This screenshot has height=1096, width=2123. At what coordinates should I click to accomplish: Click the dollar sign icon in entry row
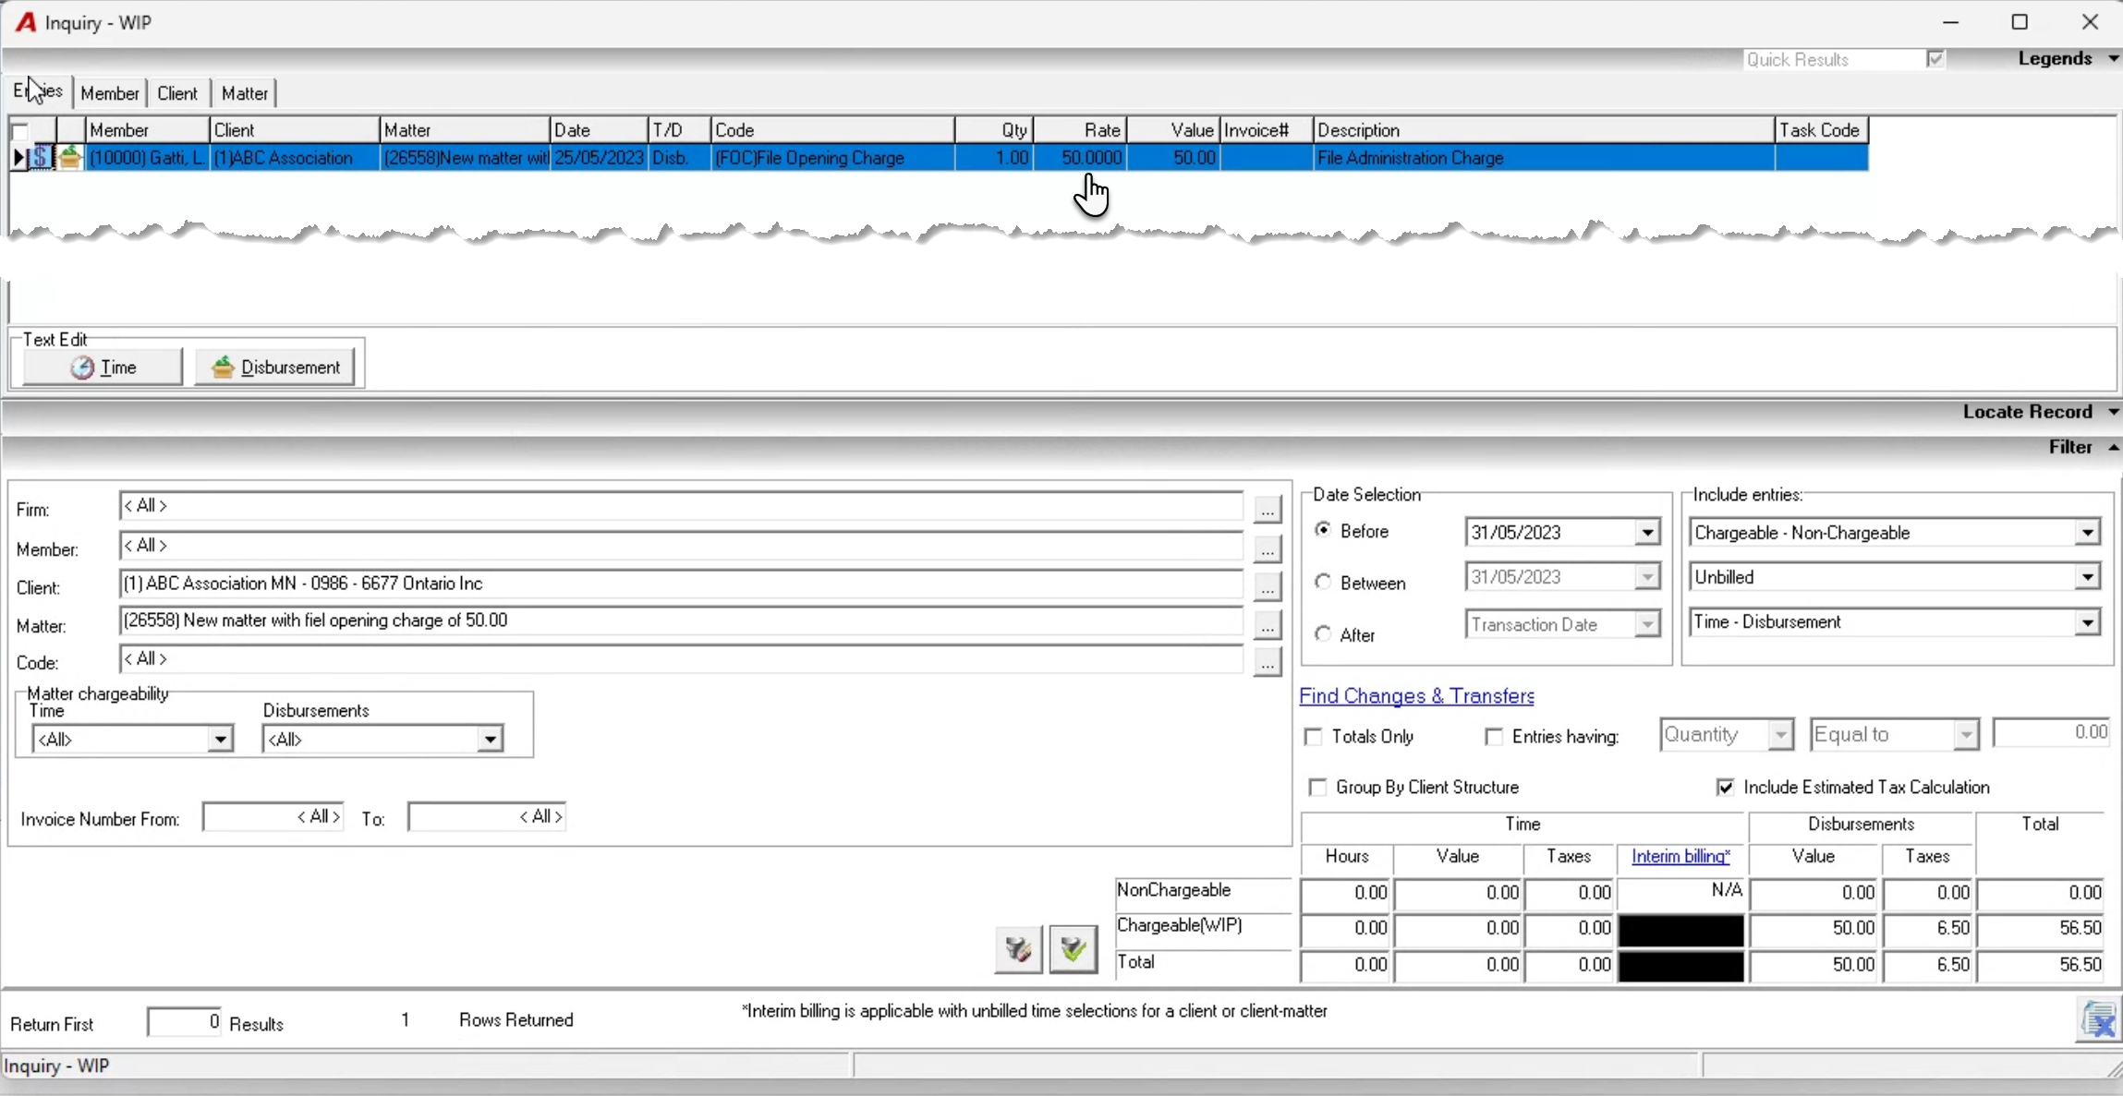tap(42, 158)
